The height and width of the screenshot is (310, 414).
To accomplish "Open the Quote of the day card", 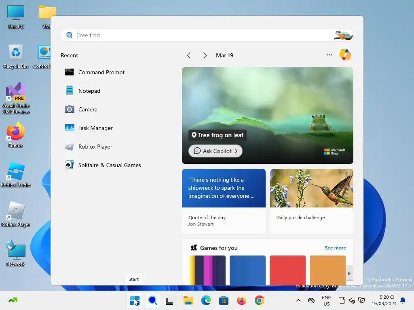I will click(x=224, y=201).
